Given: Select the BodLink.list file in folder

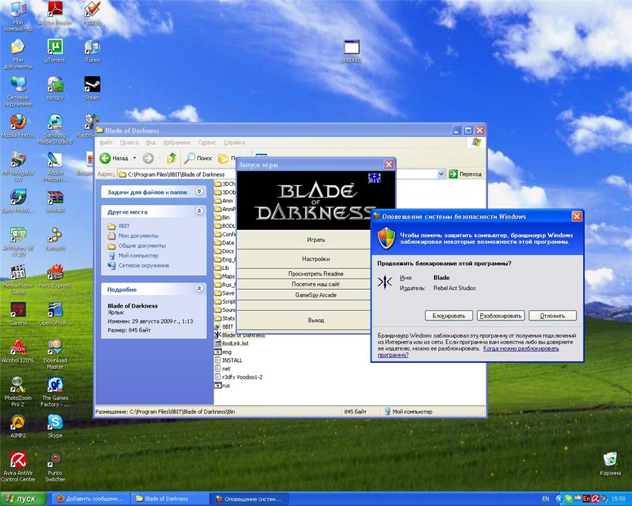Looking at the screenshot, I should click(235, 343).
